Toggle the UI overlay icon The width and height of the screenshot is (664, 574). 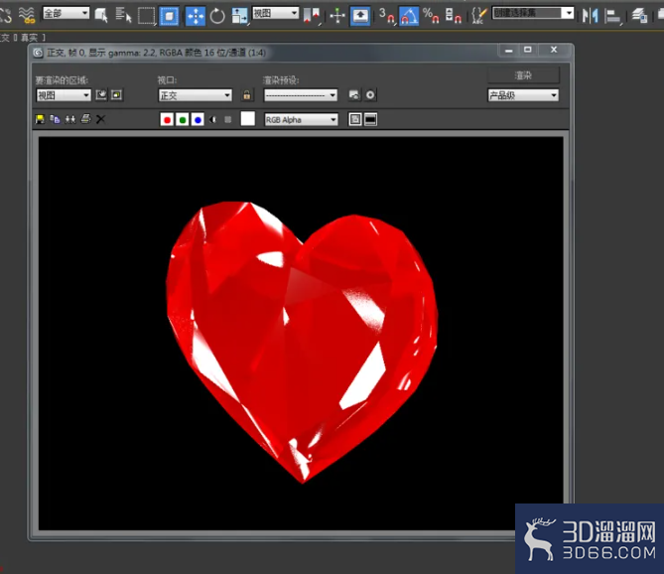(355, 120)
